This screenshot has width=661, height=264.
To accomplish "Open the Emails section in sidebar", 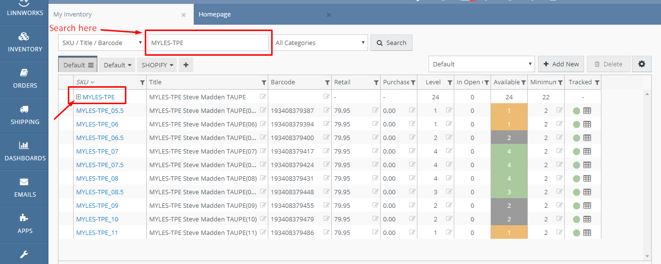I will [24, 188].
